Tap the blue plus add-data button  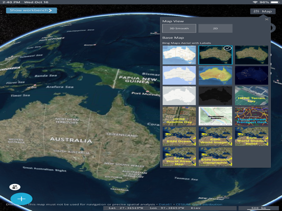pyautogui.click(x=21, y=199)
